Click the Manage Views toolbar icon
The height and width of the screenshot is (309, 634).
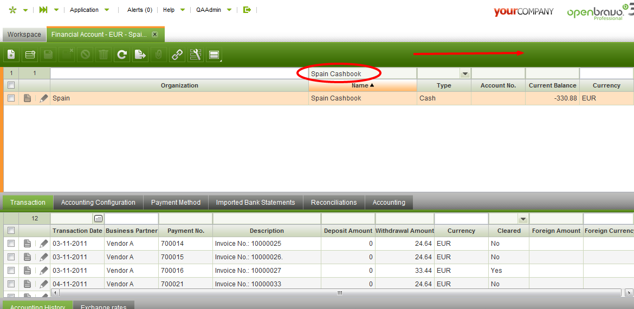(214, 55)
